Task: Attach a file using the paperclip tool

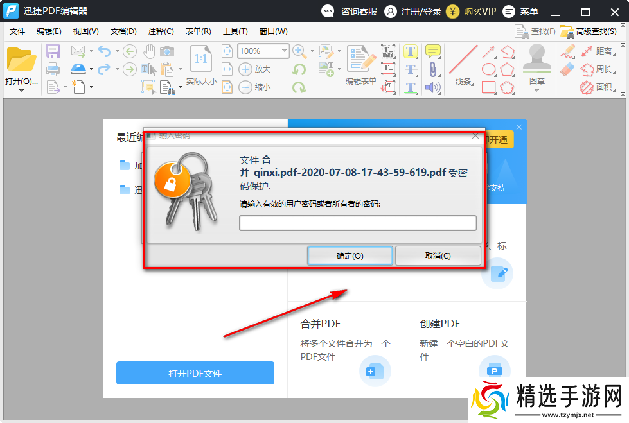Action: [432, 69]
